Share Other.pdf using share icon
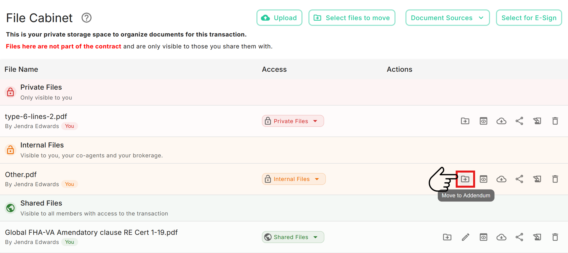Image resolution: width=568 pixels, height=253 pixels. [519, 179]
